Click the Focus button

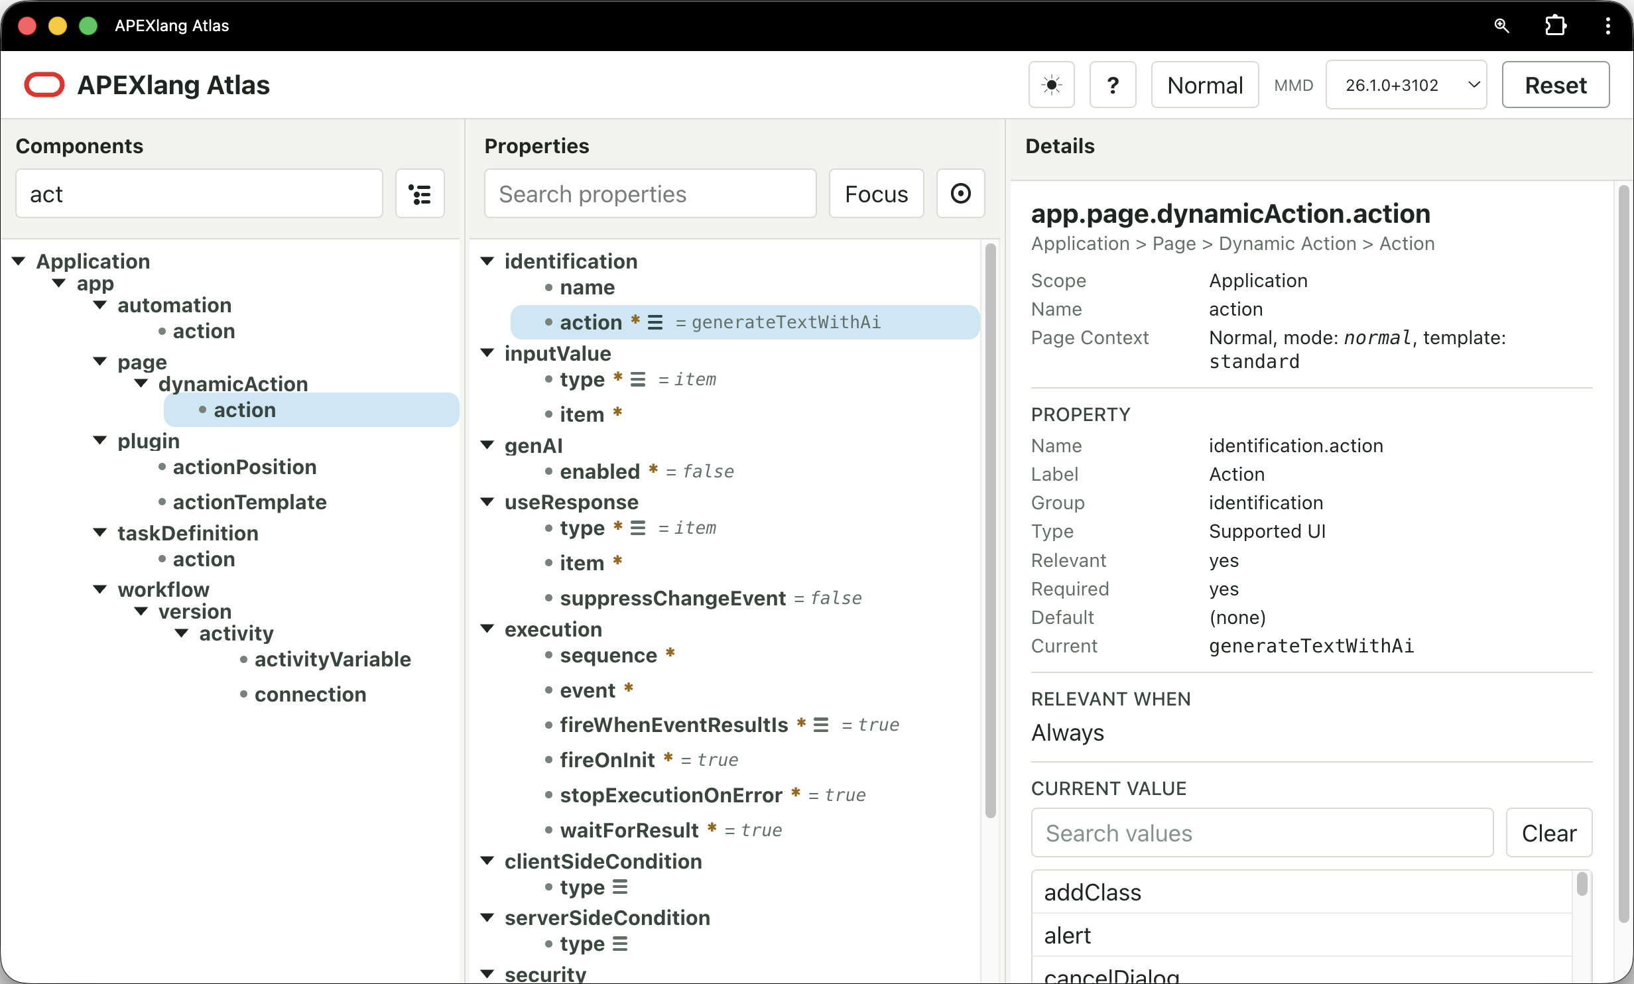point(876,194)
